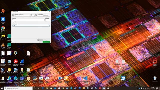The height and width of the screenshot is (90, 160).
Task: Open the Recycle Bin
Action: click(x=155, y=79)
